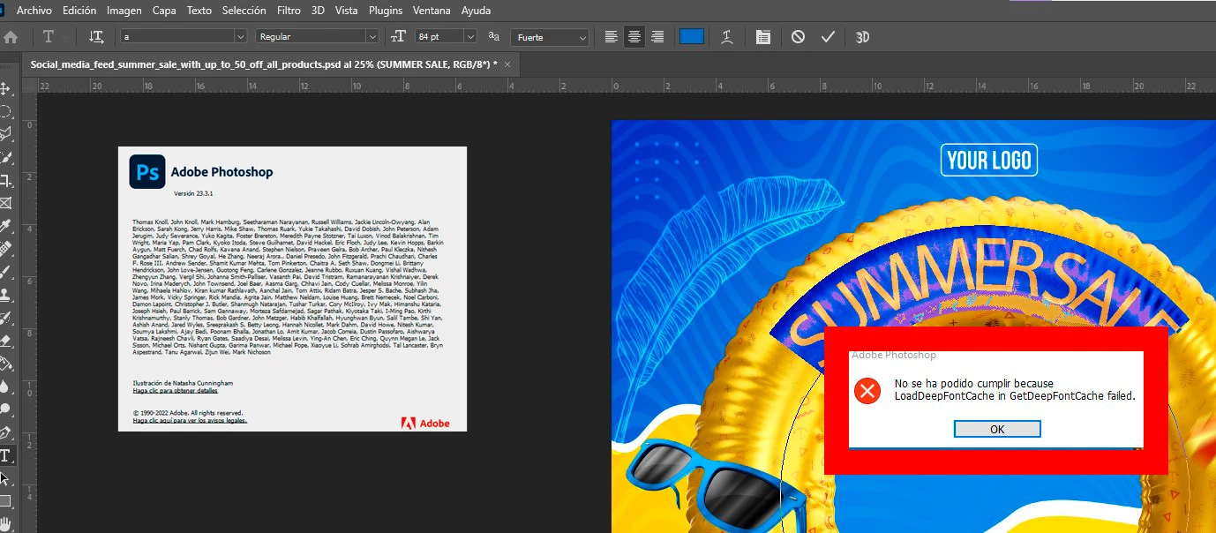Go to the Home screen icon
Image resolution: width=1216 pixels, height=533 pixels.
[11, 37]
